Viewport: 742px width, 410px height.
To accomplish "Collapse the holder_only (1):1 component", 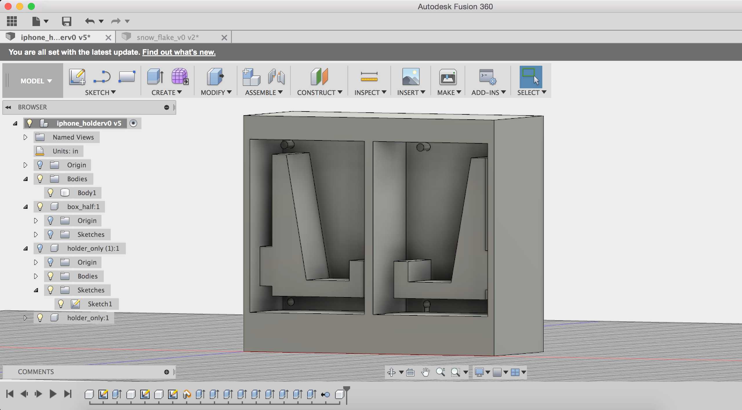I will click(26, 248).
